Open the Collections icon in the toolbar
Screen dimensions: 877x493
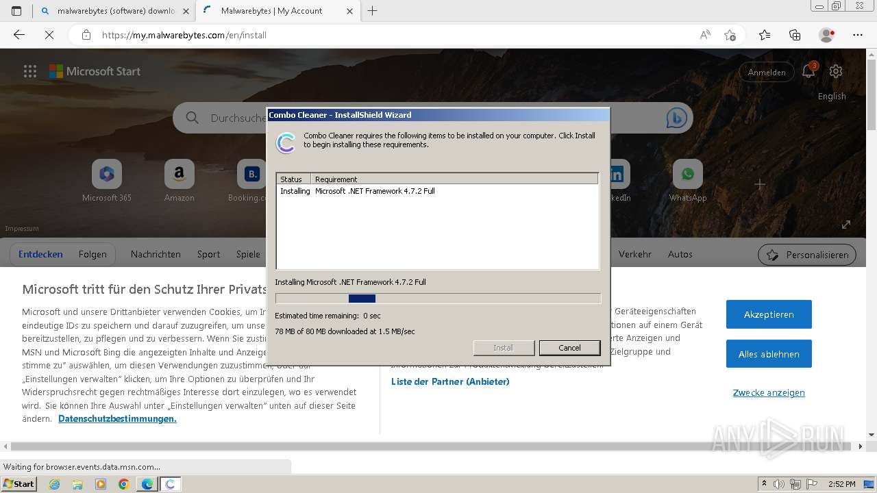click(795, 35)
